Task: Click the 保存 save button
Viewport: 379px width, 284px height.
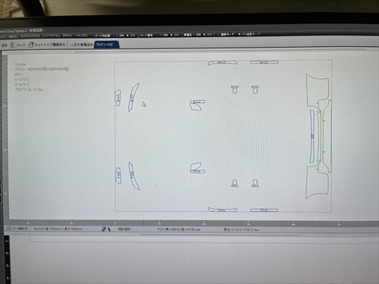Action: pyautogui.click(x=5, y=45)
